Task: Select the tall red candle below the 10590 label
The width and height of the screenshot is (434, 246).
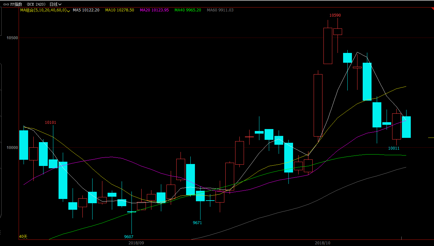Action: click(x=328, y=46)
